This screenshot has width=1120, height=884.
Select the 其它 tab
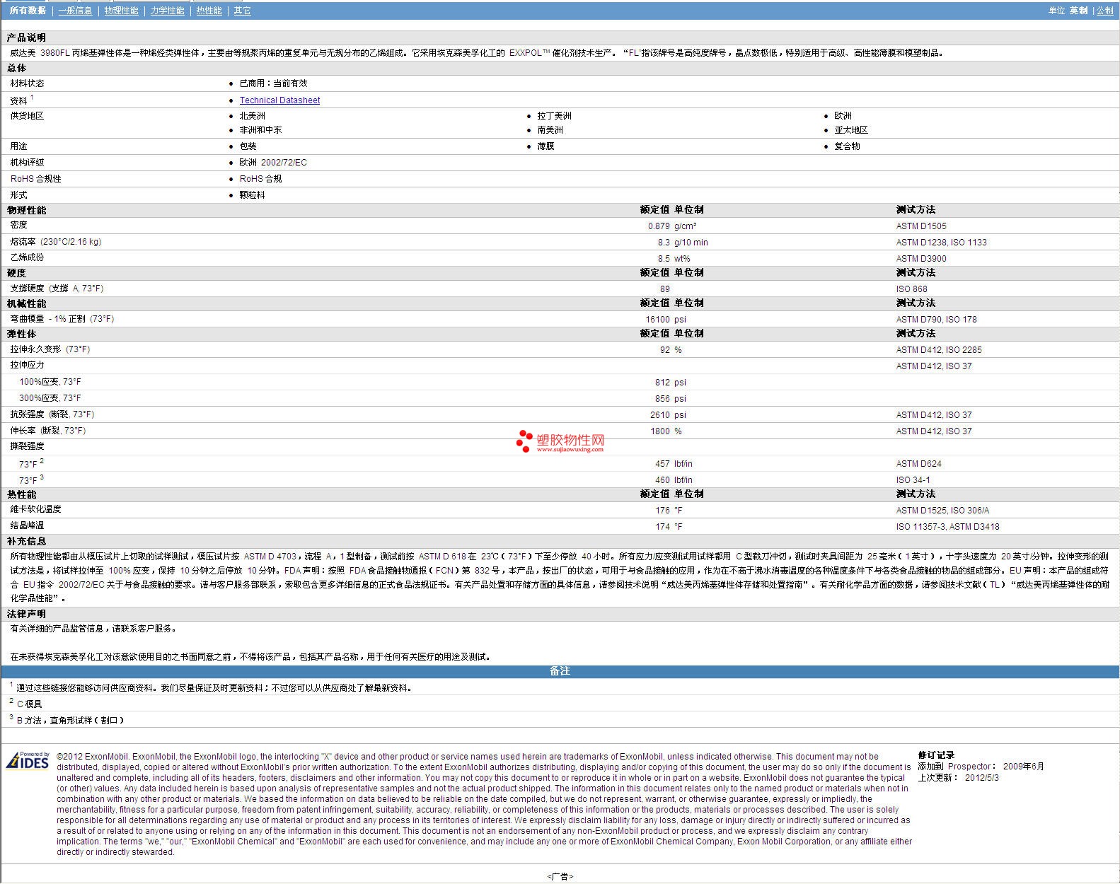click(242, 11)
